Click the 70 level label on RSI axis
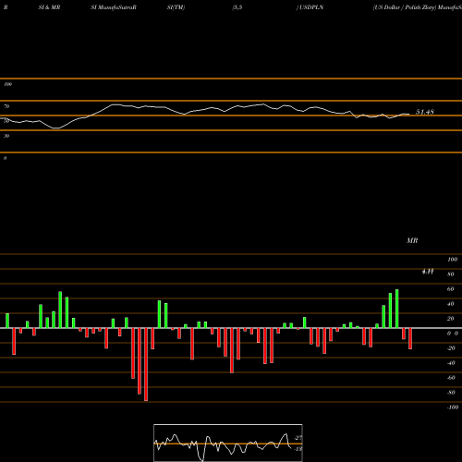 [6, 106]
